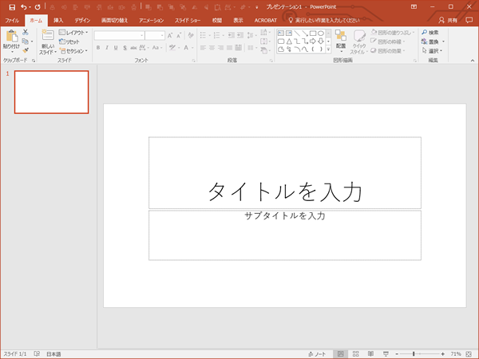
Task: Toggle Bold formatting
Action: coord(97,48)
